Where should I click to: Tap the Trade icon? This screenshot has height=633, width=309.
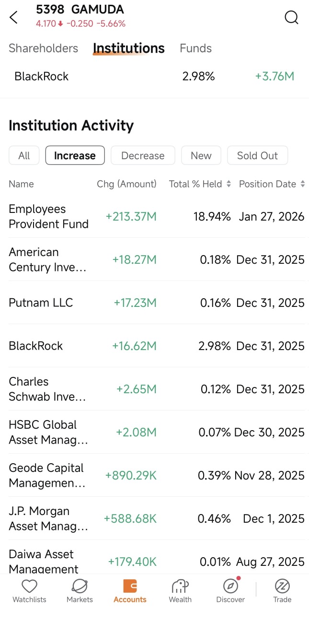click(x=282, y=586)
